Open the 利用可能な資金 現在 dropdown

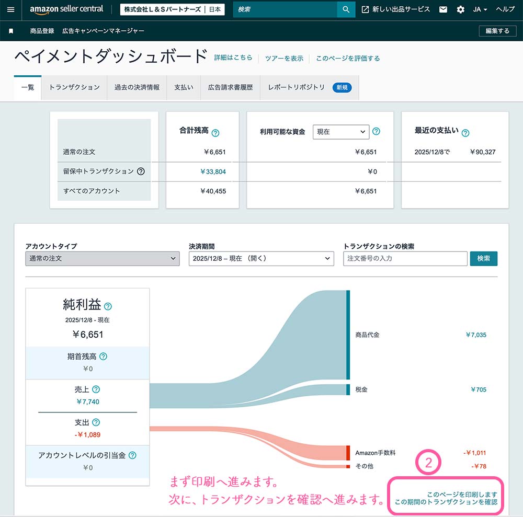(x=341, y=132)
